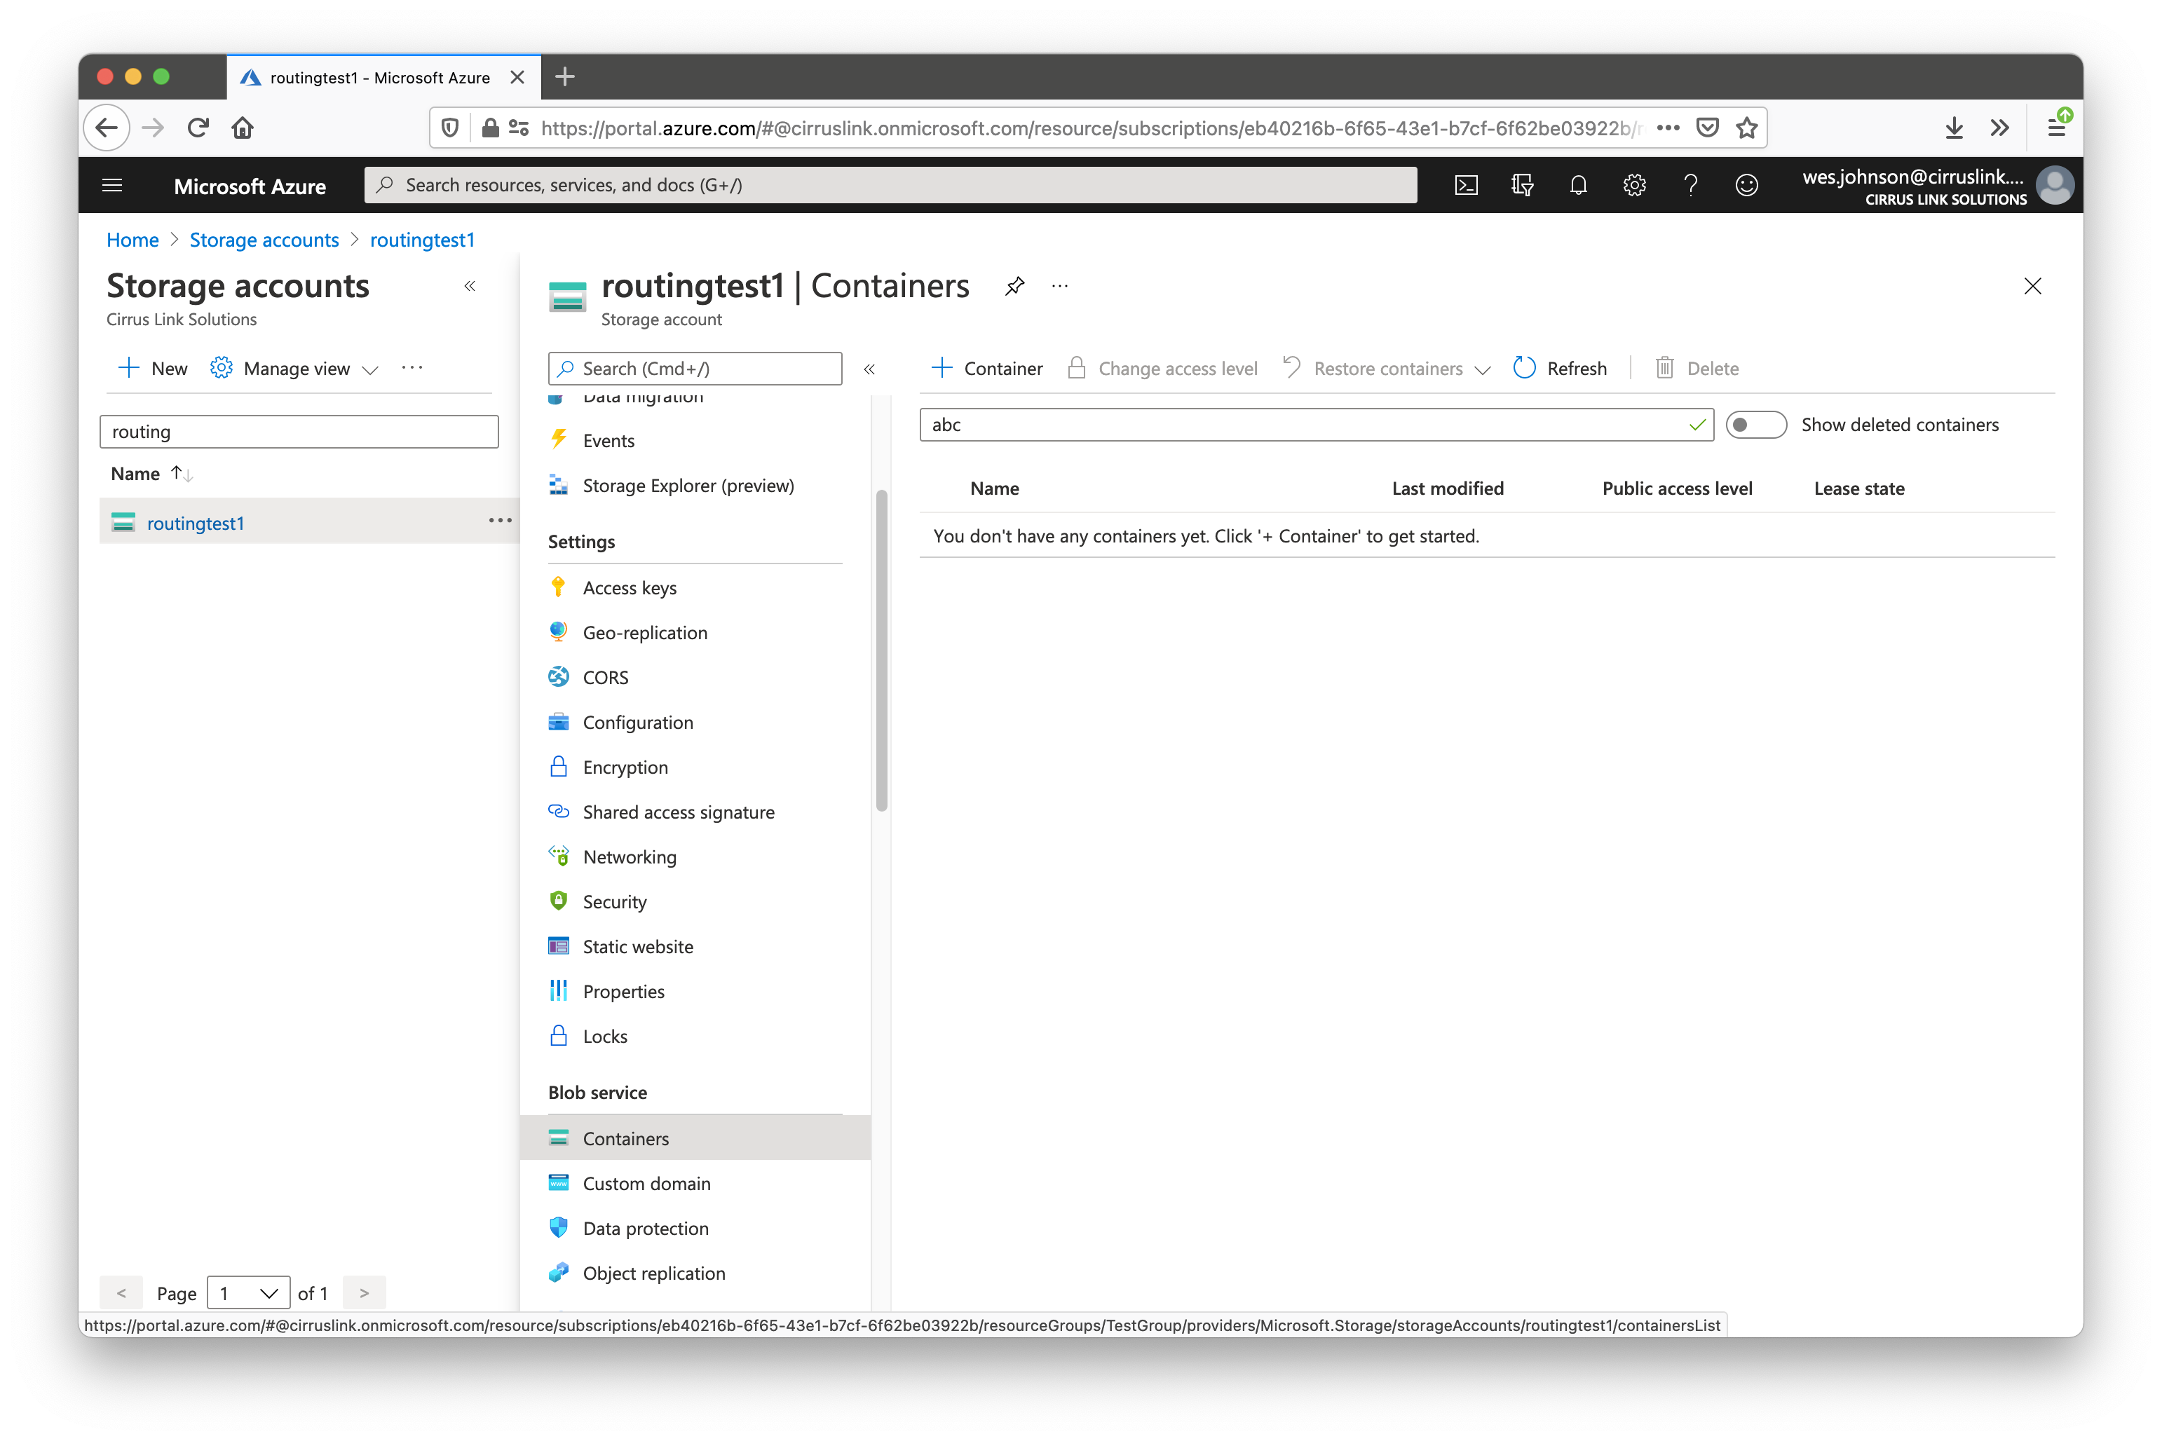Open the notifications bell
This screenshot has width=2162, height=1441.
point(1578,186)
